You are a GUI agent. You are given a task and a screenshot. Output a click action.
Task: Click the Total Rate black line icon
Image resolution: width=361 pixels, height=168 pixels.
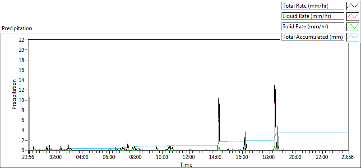point(352,6)
